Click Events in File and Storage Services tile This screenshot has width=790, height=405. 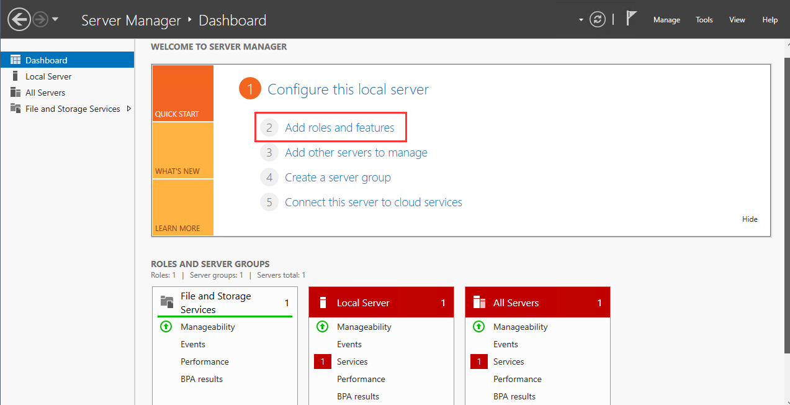pyautogui.click(x=193, y=344)
